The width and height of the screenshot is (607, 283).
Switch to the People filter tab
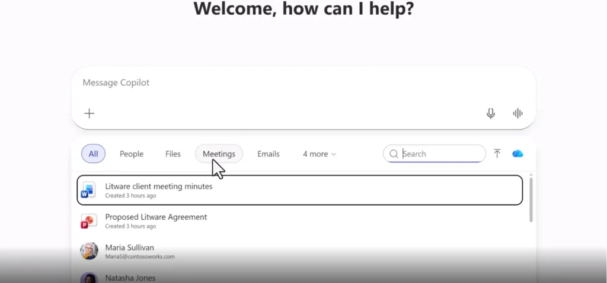pyautogui.click(x=132, y=154)
